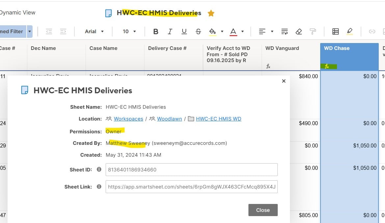Toggle strikethrough formatting
Screen dimensions: 385x223
point(198,32)
